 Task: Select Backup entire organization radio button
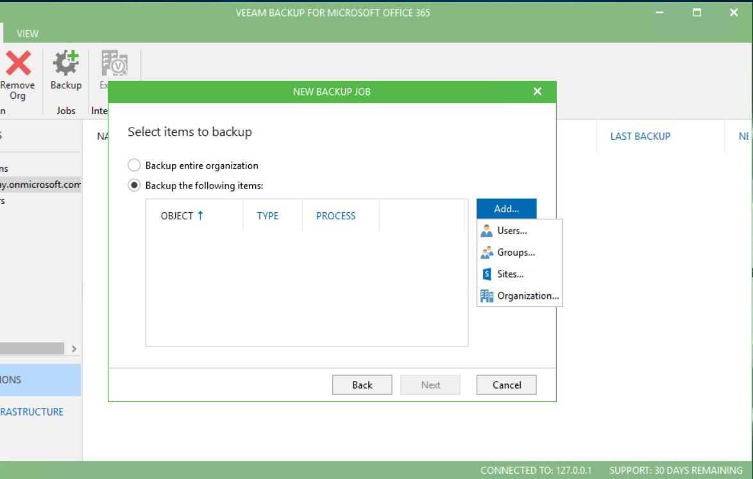(134, 165)
